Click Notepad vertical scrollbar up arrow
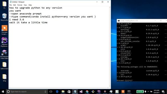The width and height of the screenshot is (167, 94). 110,7
